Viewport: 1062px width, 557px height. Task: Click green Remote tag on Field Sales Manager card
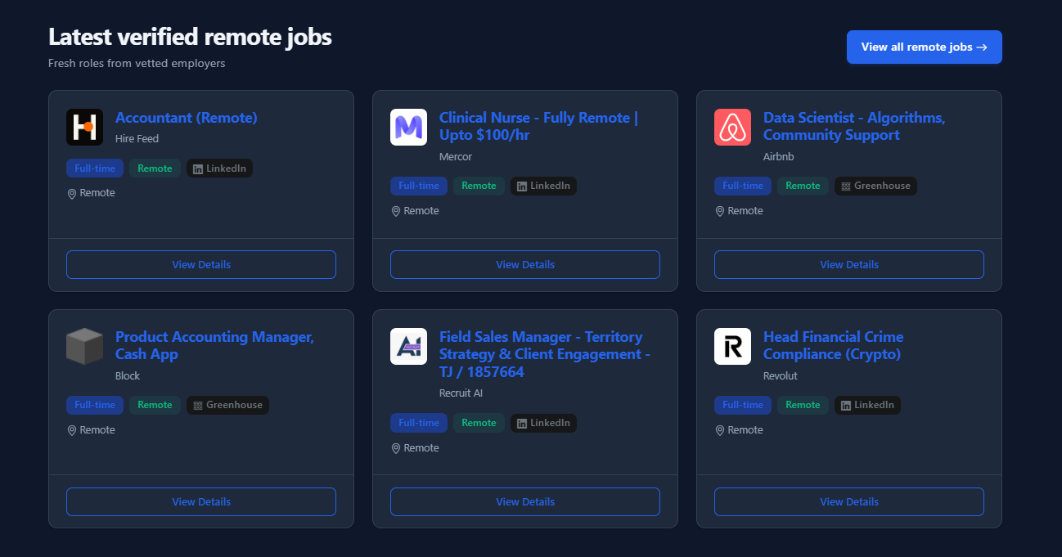479,423
